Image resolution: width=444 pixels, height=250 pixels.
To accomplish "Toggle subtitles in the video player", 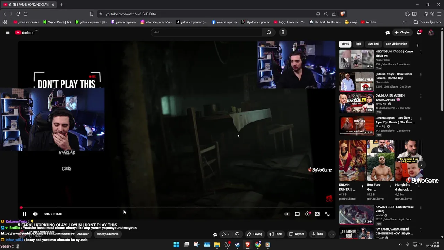I will click(297, 214).
